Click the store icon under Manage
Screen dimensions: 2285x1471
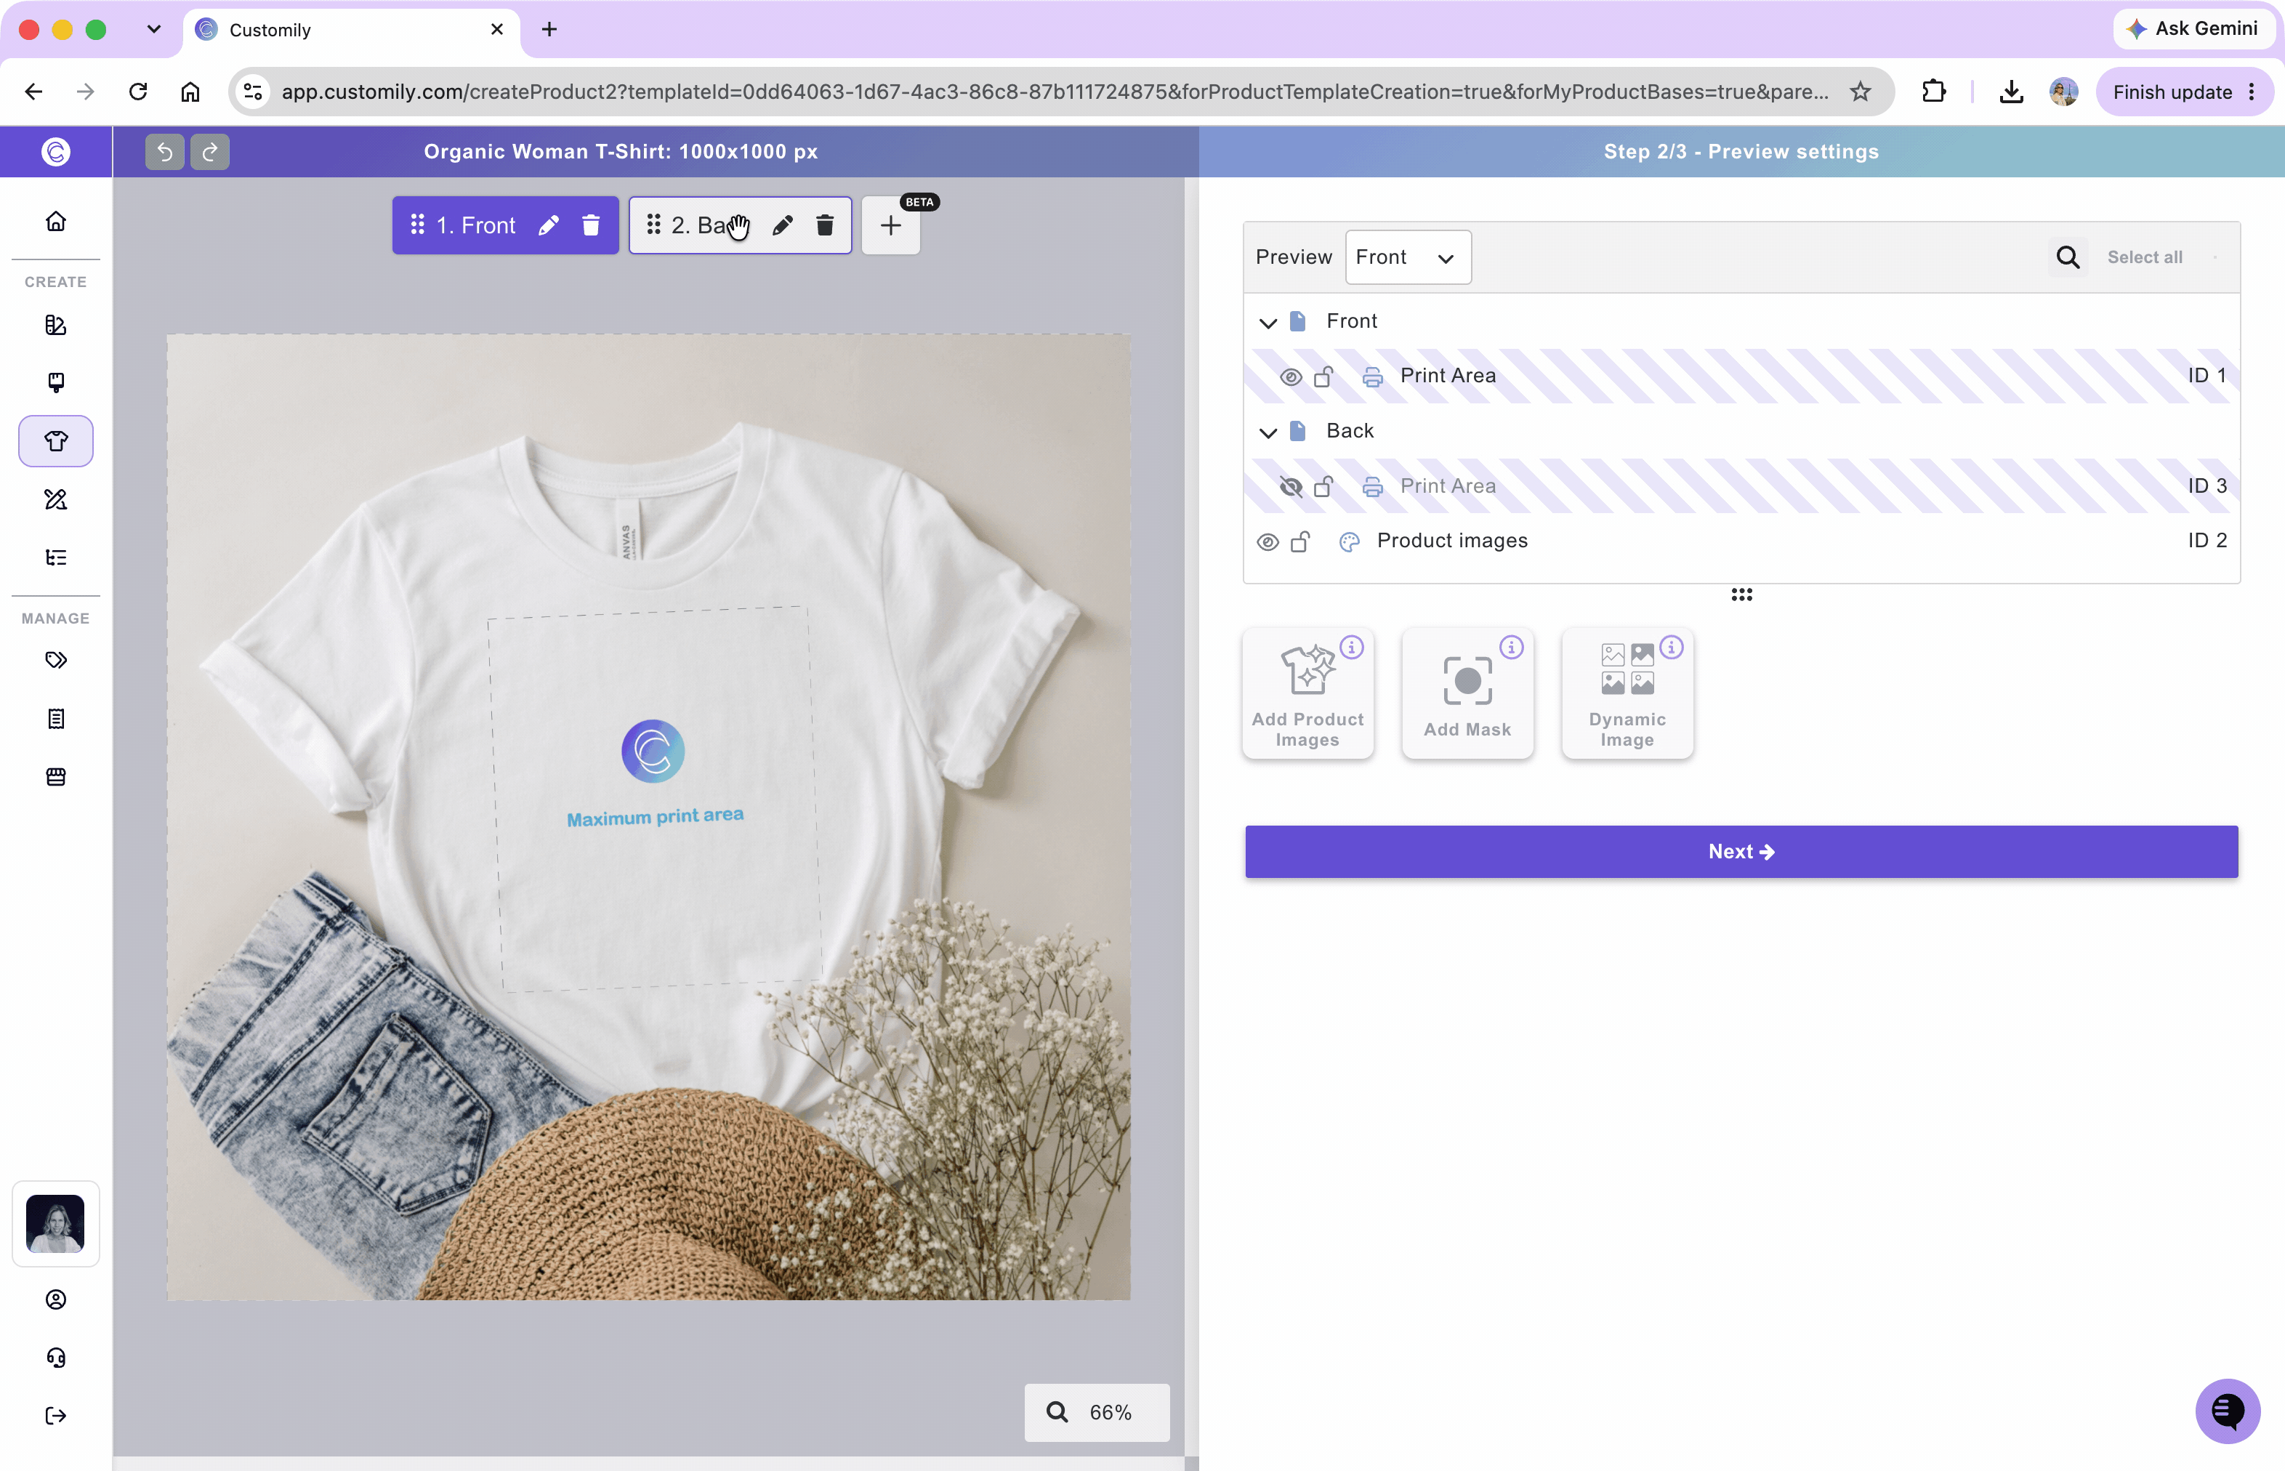pyautogui.click(x=57, y=777)
